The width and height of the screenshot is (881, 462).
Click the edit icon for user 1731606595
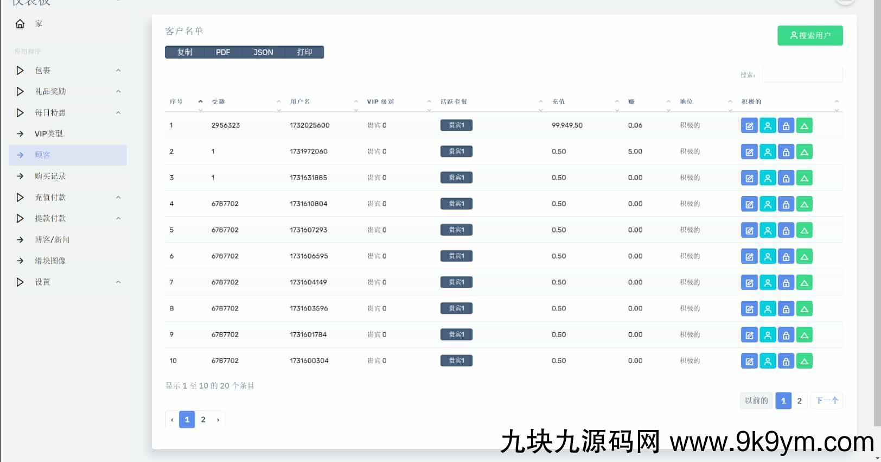[x=749, y=257]
